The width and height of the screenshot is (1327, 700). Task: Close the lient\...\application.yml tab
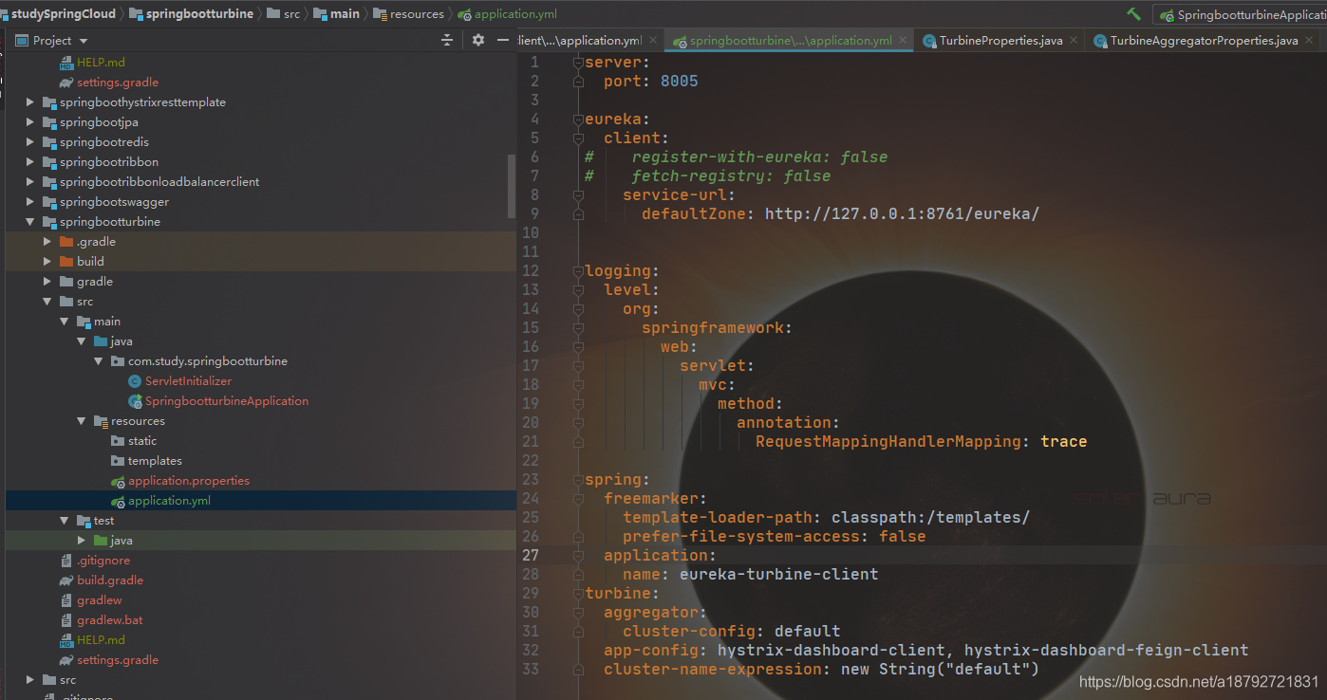coord(653,41)
